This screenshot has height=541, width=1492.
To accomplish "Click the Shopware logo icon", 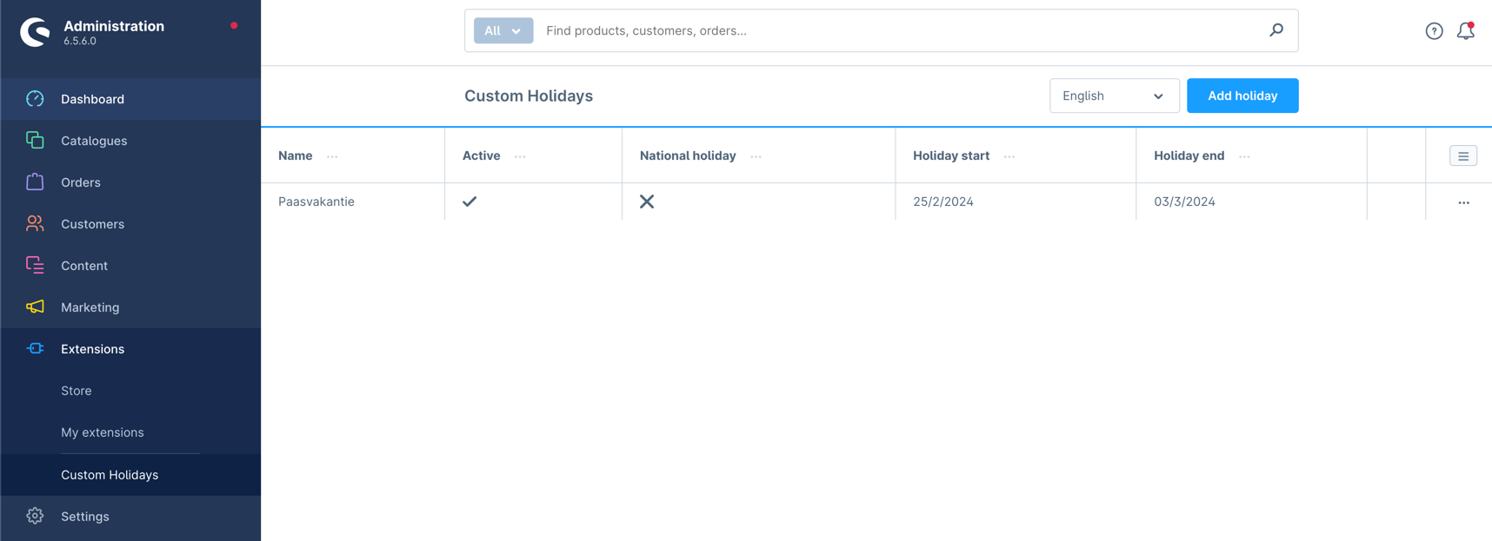I will coord(35,32).
